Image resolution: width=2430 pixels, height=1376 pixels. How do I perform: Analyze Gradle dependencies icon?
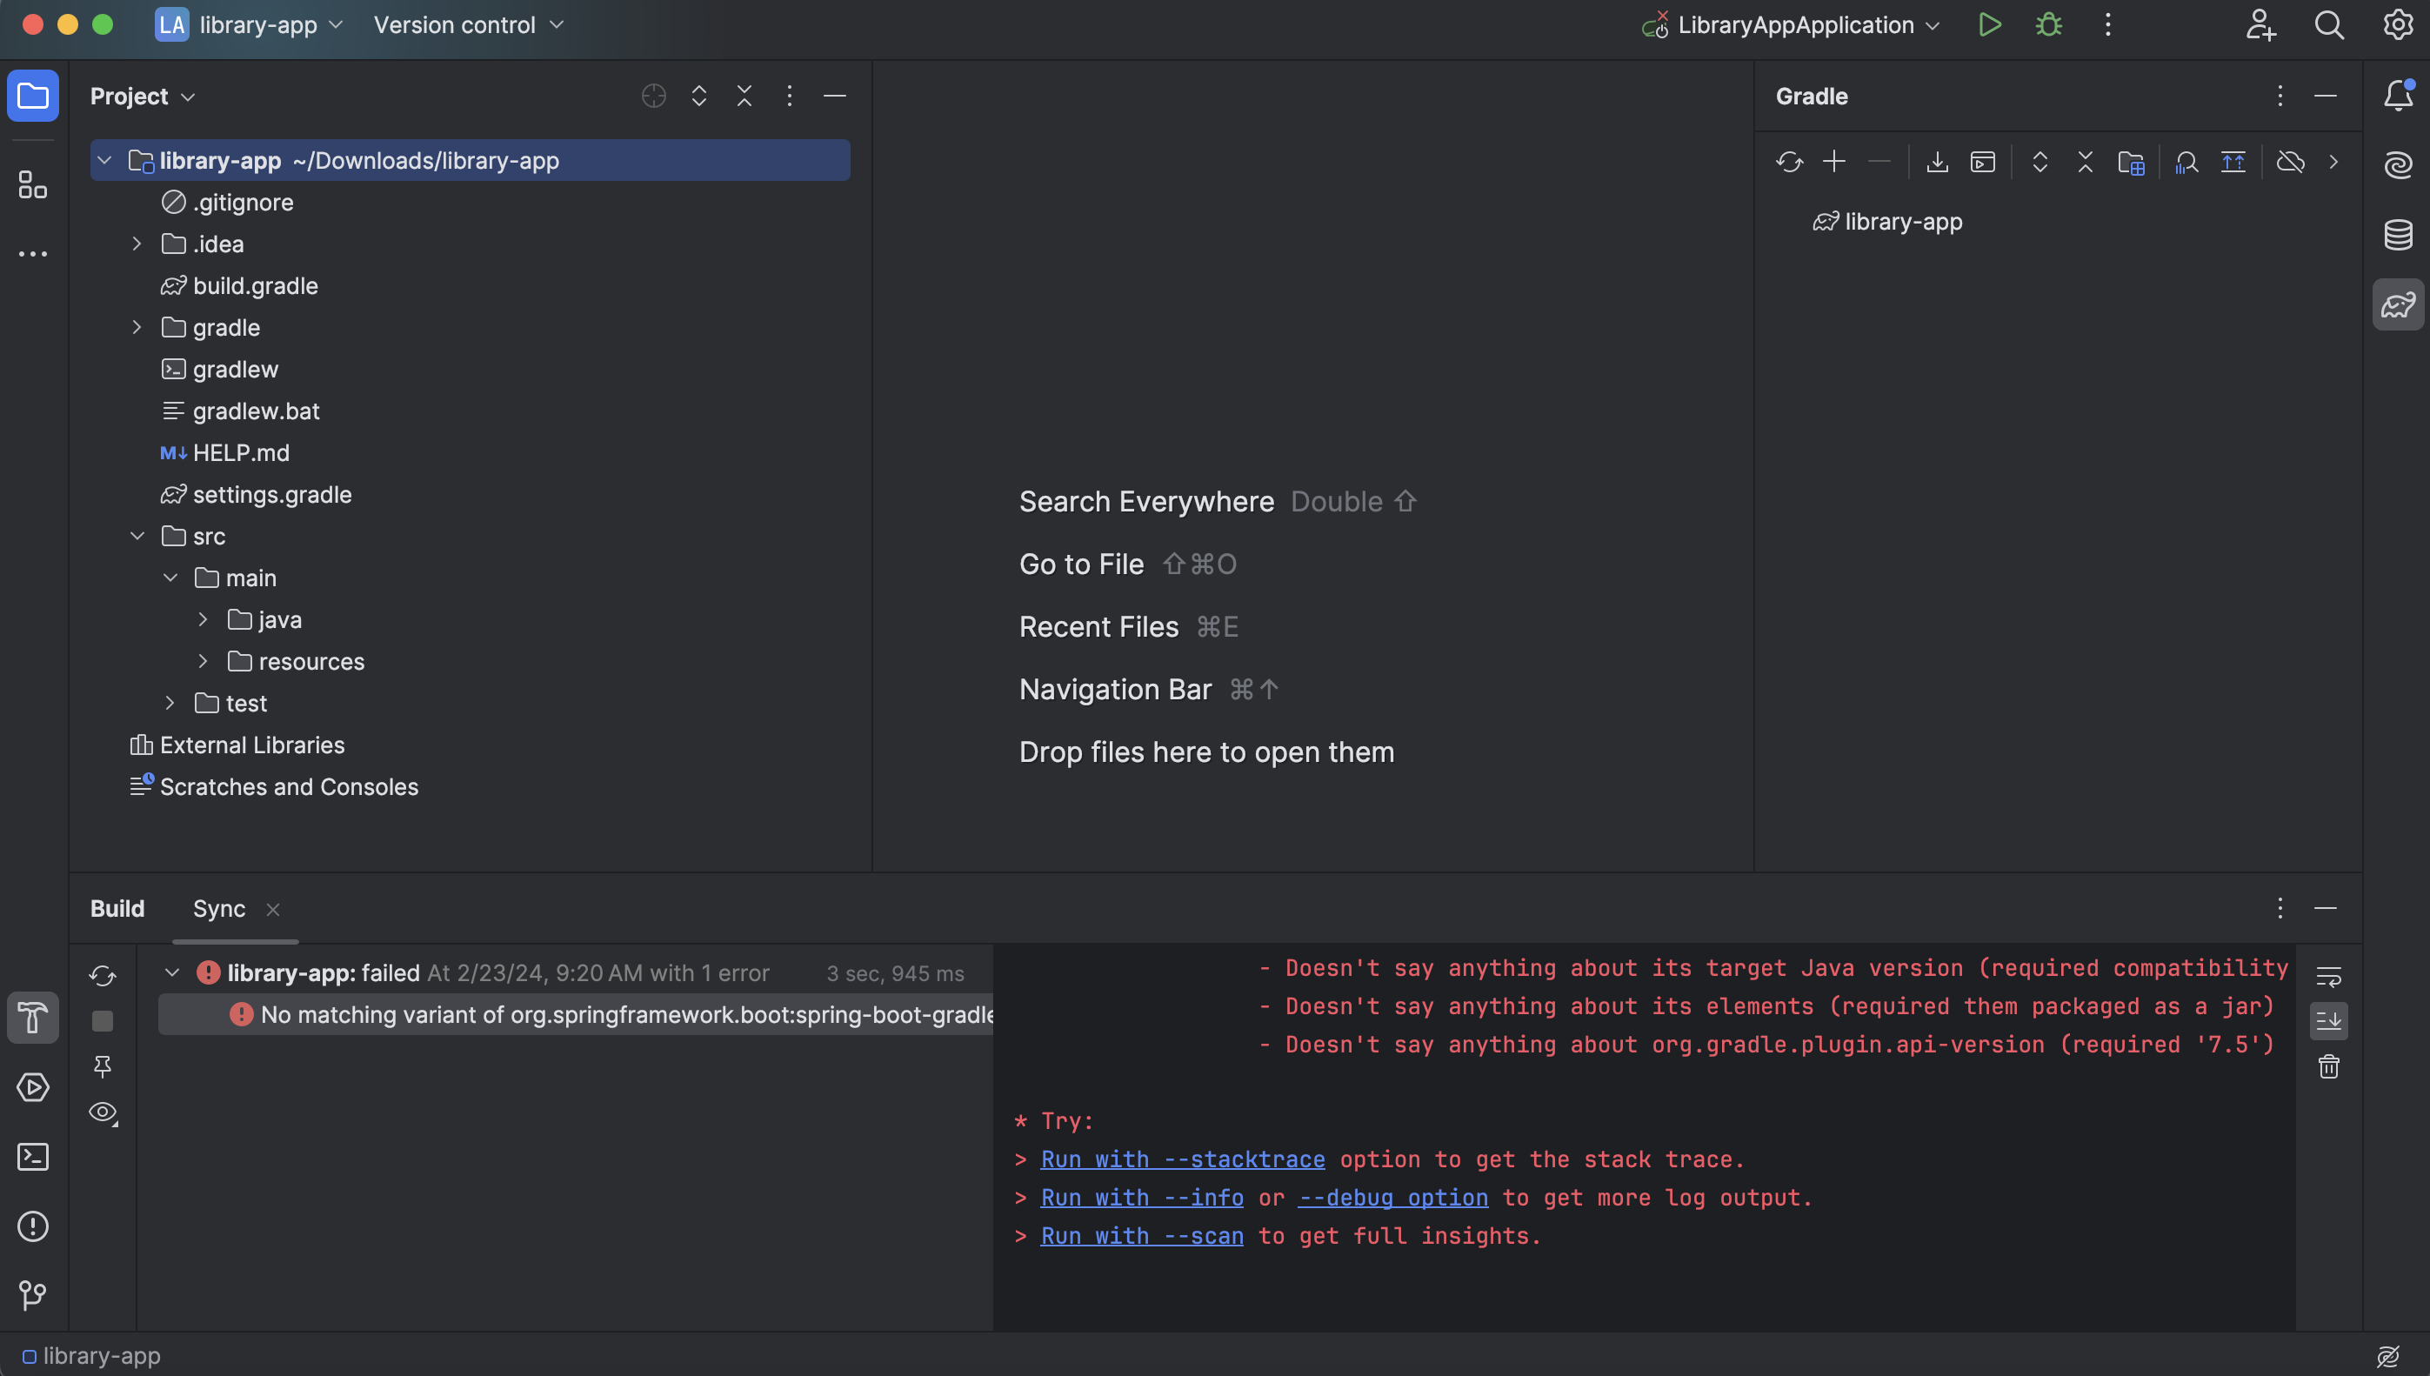(x=2186, y=162)
